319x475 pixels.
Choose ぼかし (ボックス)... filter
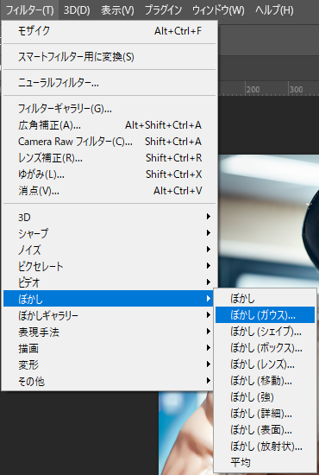click(x=265, y=347)
